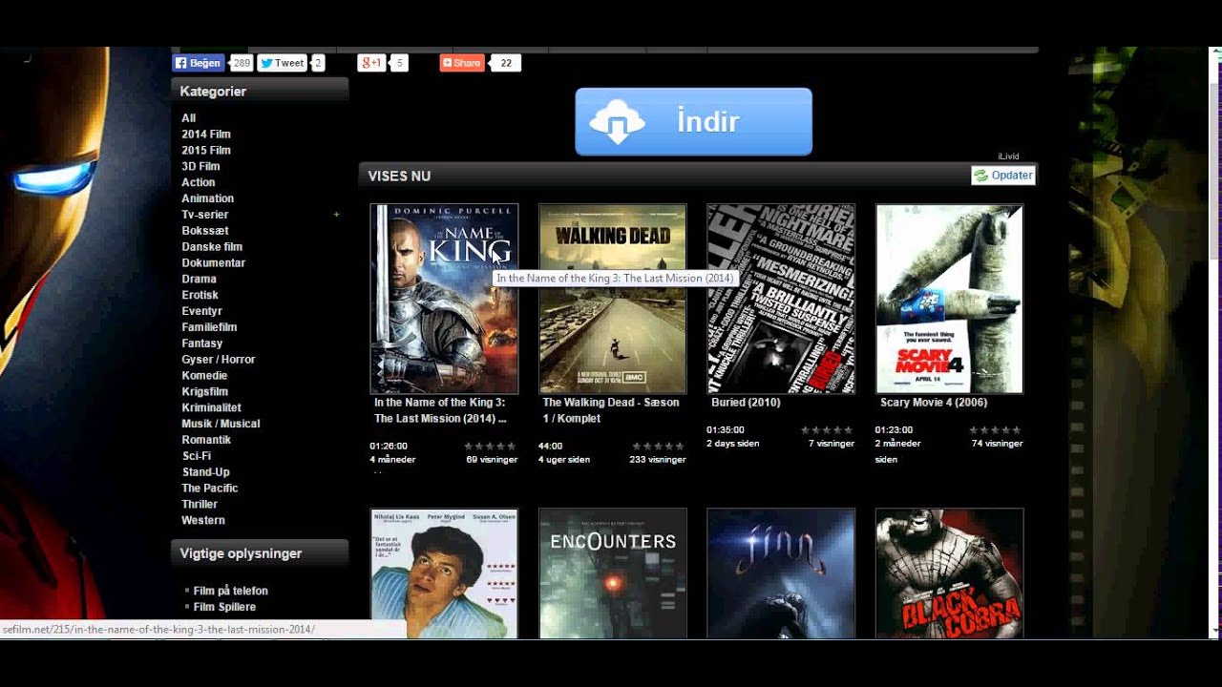Click the Facebook like count 289
Image resolution: width=1222 pixels, height=687 pixels.
click(x=241, y=63)
